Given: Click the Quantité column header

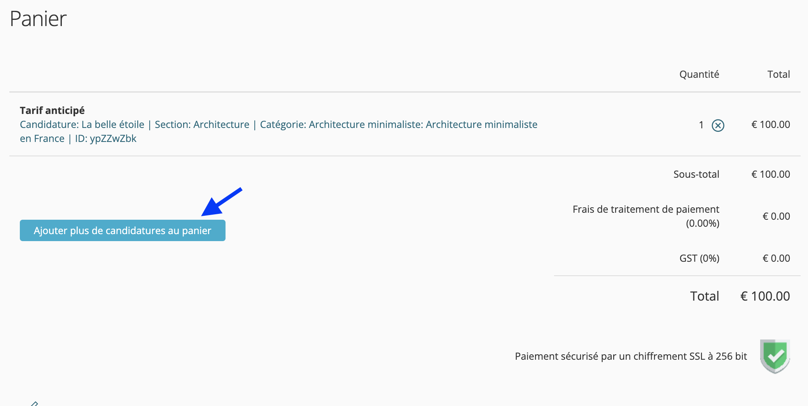Looking at the screenshot, I should point(699,74).
